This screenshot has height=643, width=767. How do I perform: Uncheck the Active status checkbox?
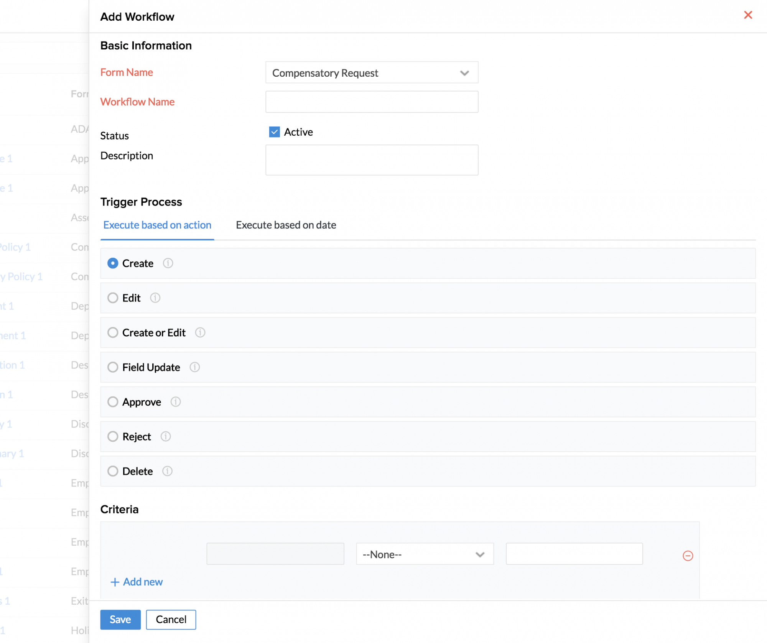click(274, 132)
